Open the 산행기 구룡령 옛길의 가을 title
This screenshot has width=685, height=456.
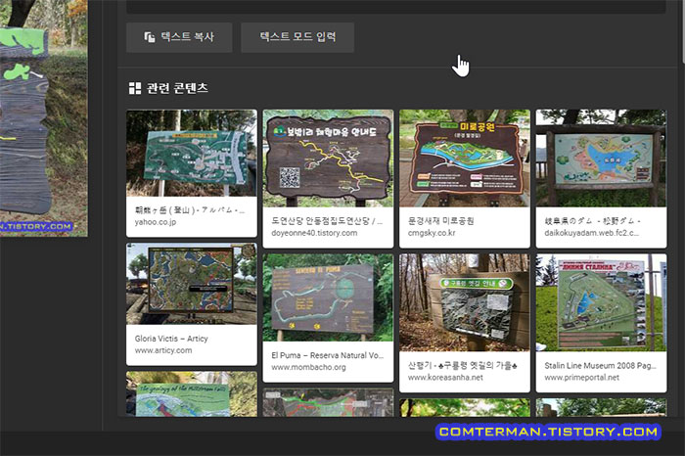(463, 366)
